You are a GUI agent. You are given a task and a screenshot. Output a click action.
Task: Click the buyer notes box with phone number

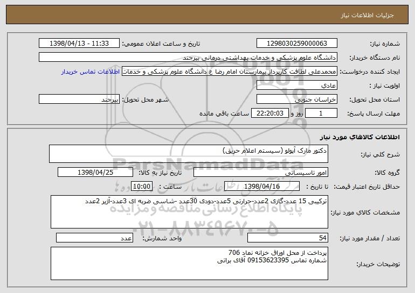[189, 263]
